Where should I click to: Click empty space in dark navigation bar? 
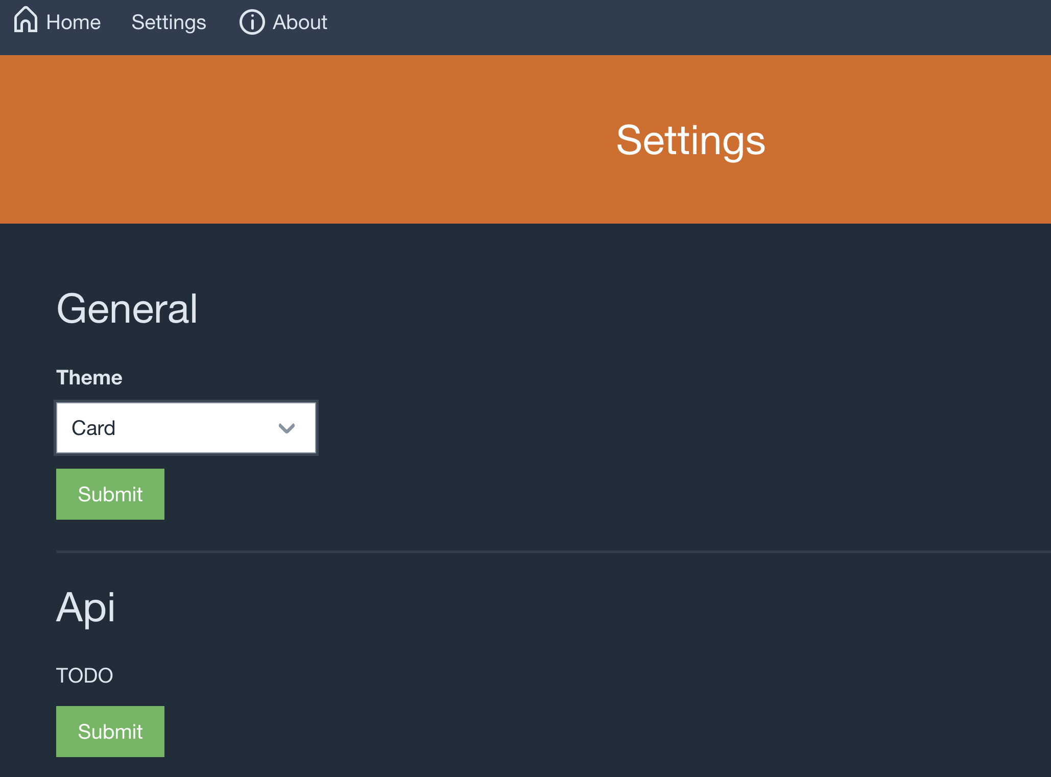pyautogui.click(x=664, y=26)
